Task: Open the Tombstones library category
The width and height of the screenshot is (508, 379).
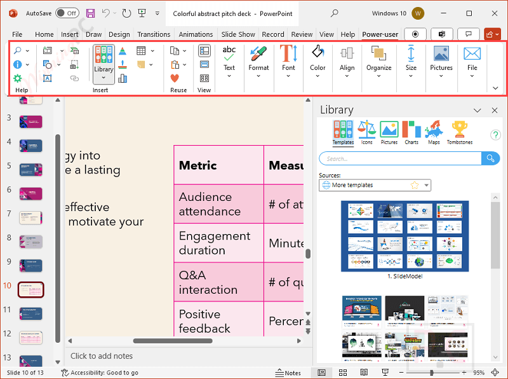Action: tap(459, 132)
